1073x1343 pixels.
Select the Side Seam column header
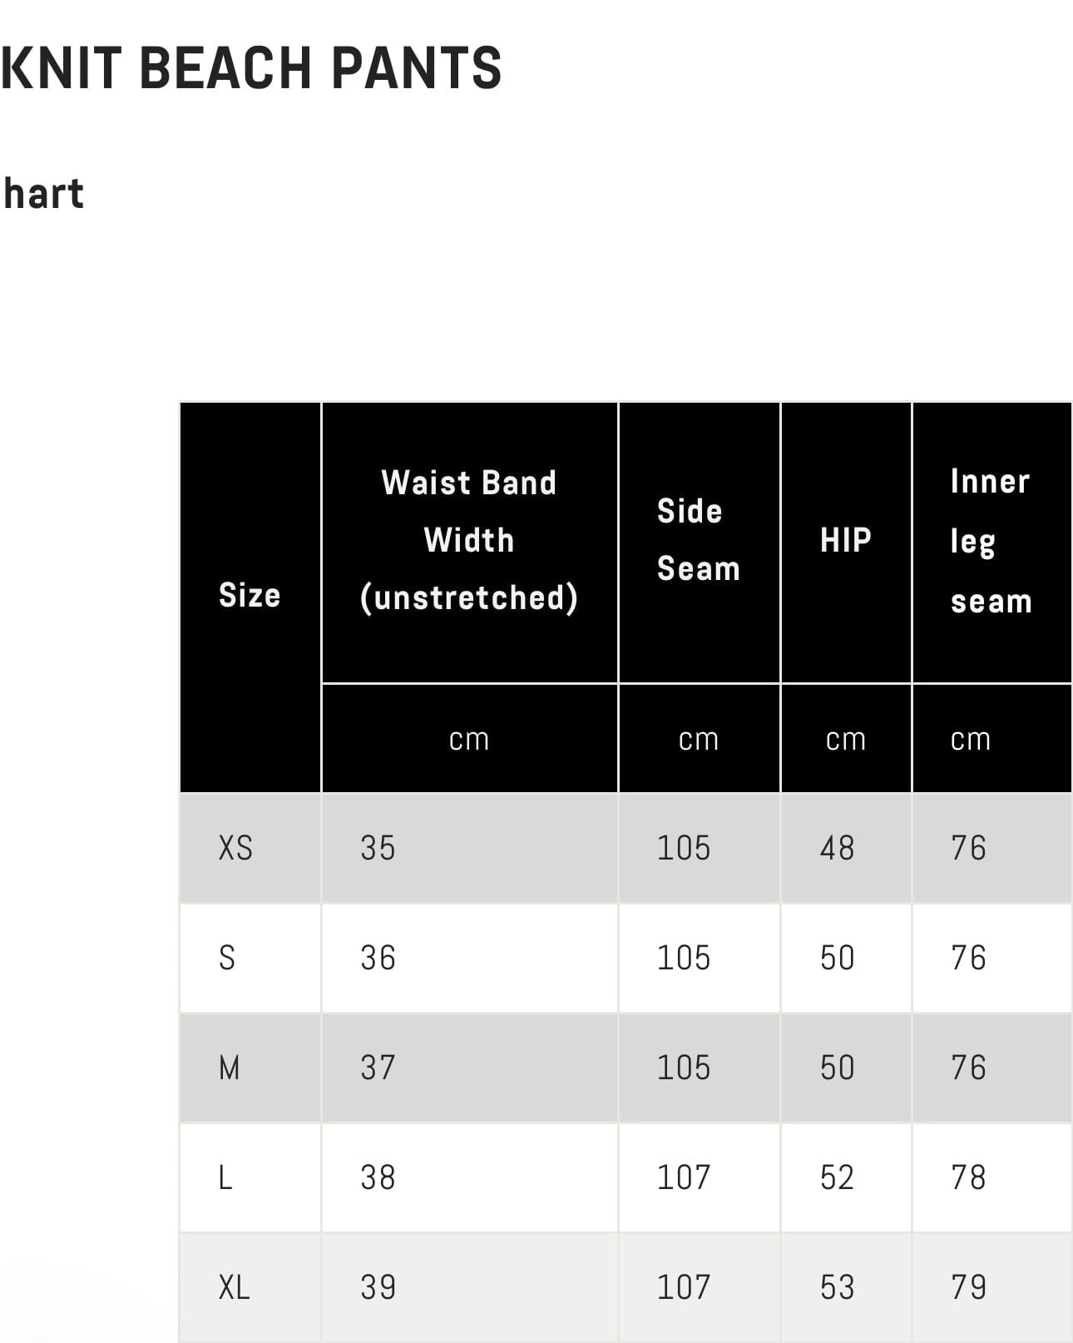[x=698, y=540]
